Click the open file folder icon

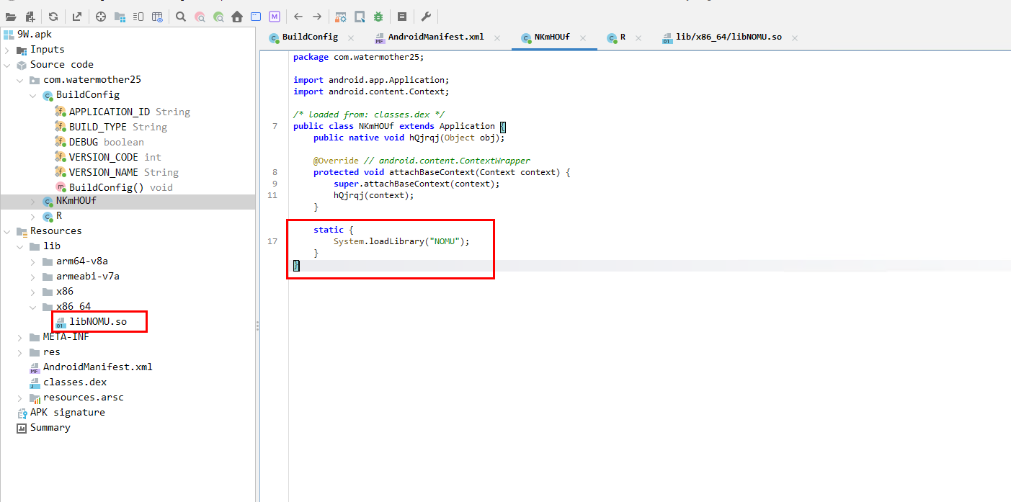pos(11,17)
